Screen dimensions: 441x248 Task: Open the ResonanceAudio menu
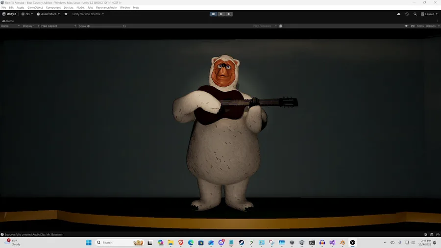pos(106,7)
